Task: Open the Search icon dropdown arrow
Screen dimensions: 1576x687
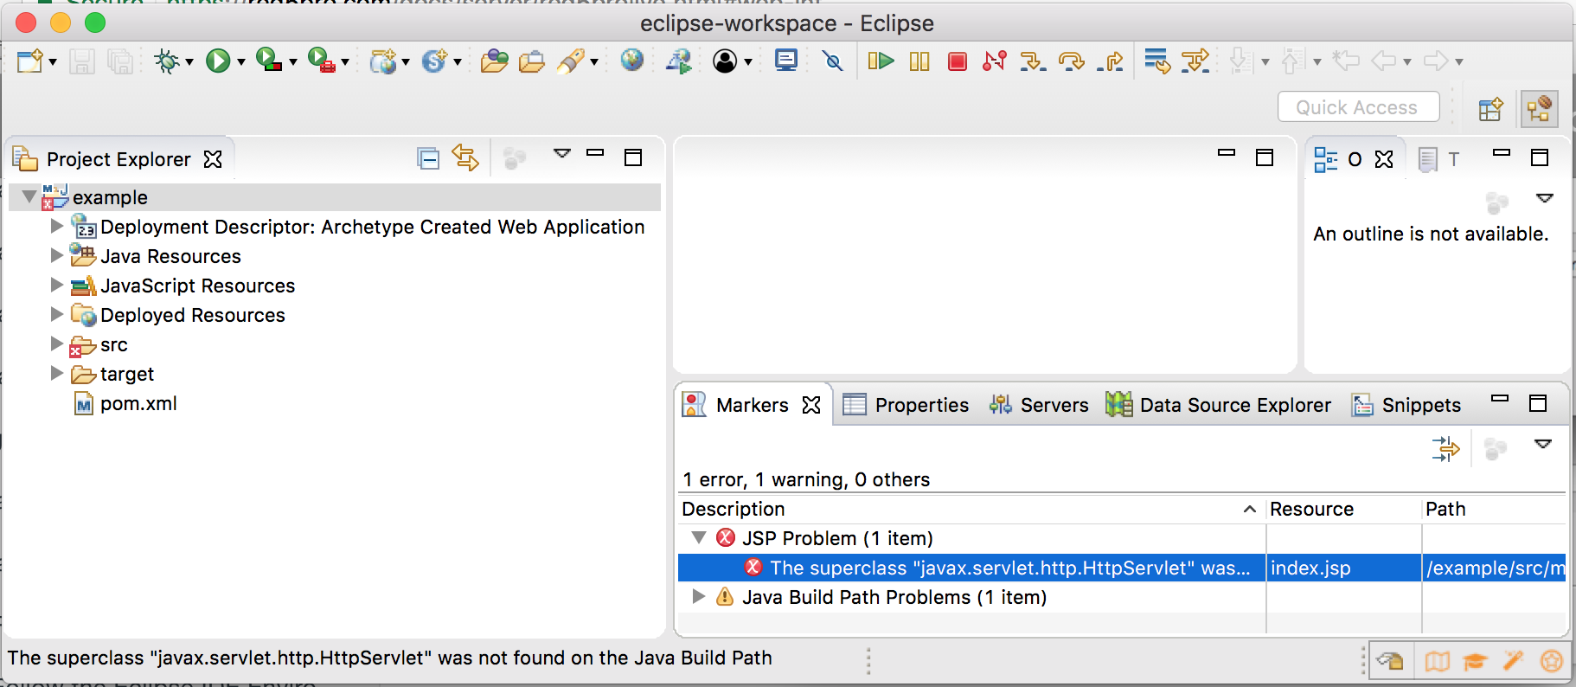Action: (594, 62)
